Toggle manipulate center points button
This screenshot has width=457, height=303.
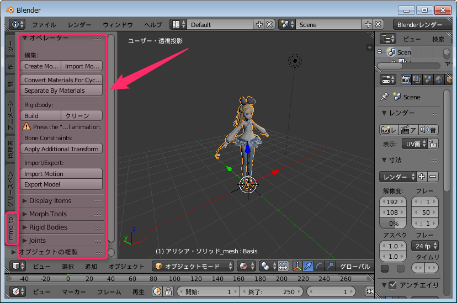(x=283, y=266)
